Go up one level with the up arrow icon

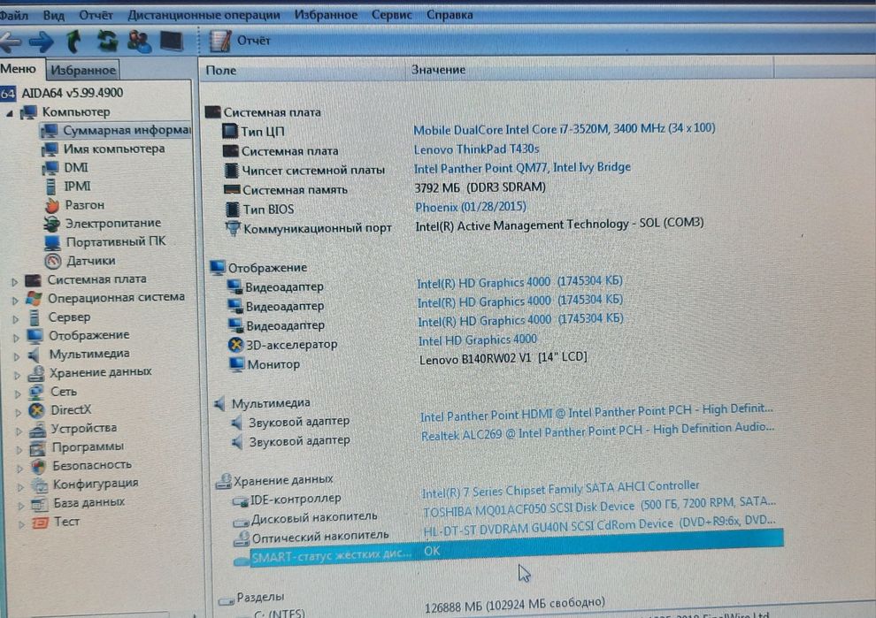tap(73, 42)
